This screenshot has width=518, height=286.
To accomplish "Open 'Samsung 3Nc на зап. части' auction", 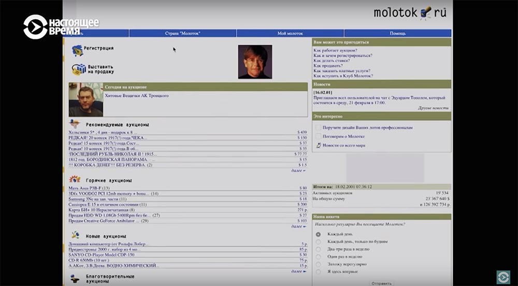I will coord(97,199).
